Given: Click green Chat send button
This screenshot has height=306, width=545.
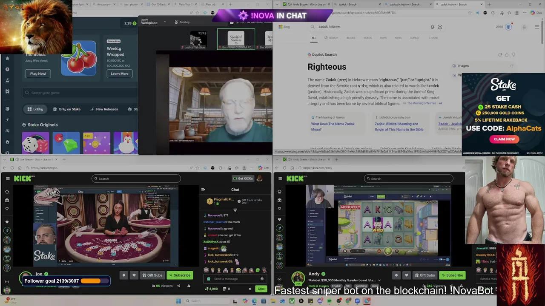Looking at the screenshot, I should coord(261,289).
